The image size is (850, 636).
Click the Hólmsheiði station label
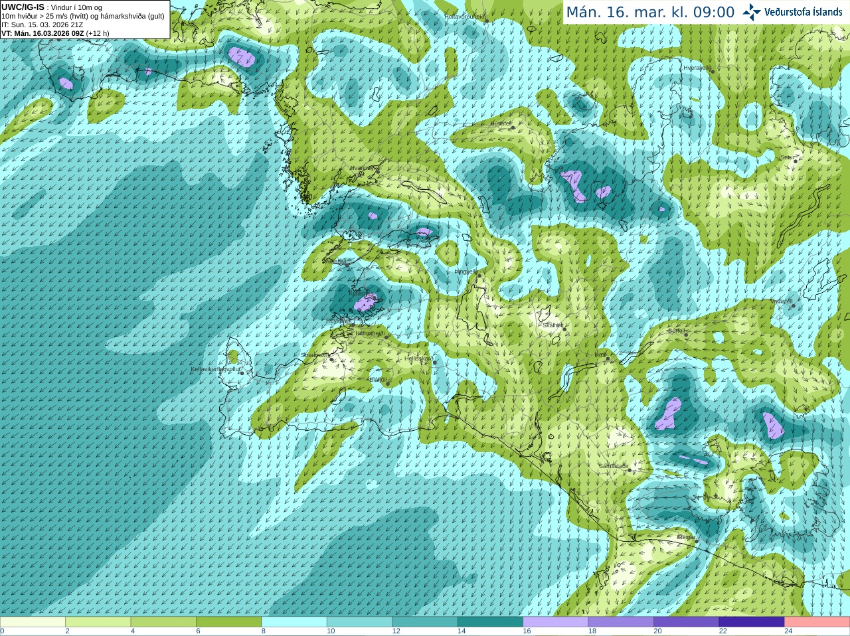pyautogui.click(x=370, y=333)
